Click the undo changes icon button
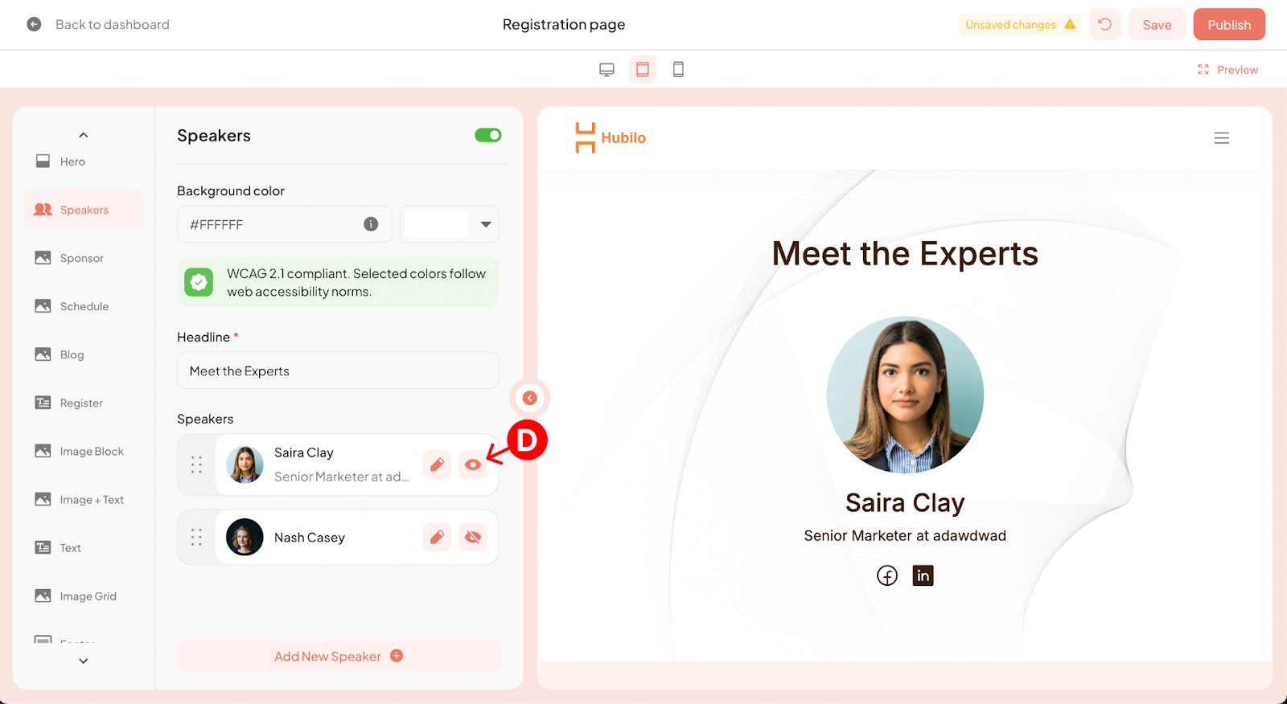This screenshot has height=704, width=1287. (1105, 24)
